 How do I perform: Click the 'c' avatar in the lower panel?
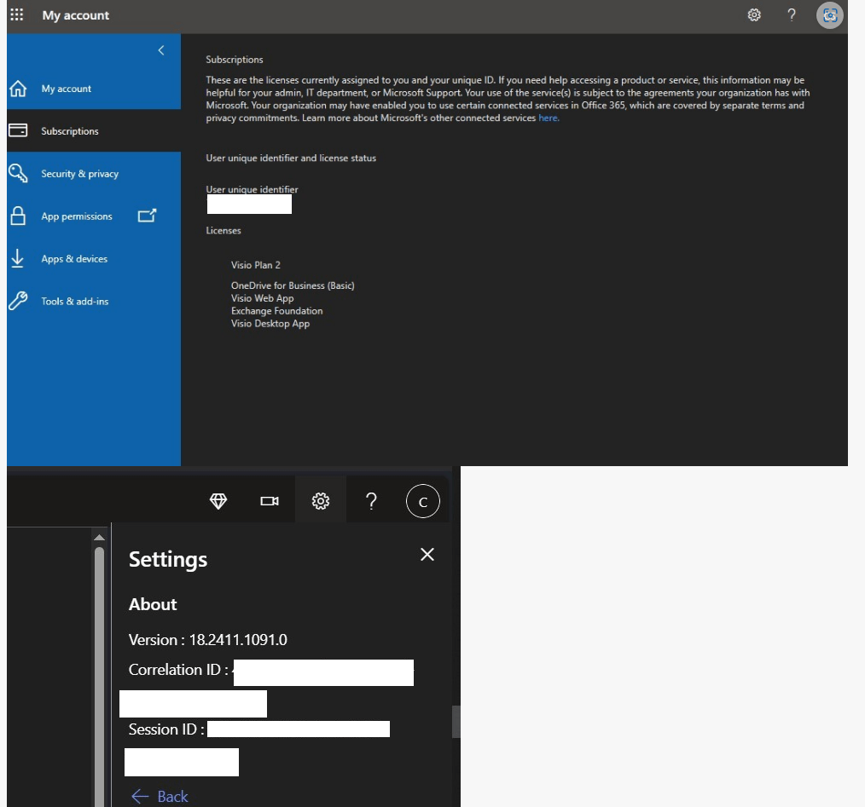click(x=422, y=500)
